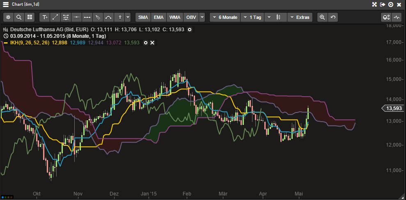This screenshot has height=200, width=406.
Task: Click the zoom-in magnifier icon
Action: pyautogui.click(x=322, y=17)
